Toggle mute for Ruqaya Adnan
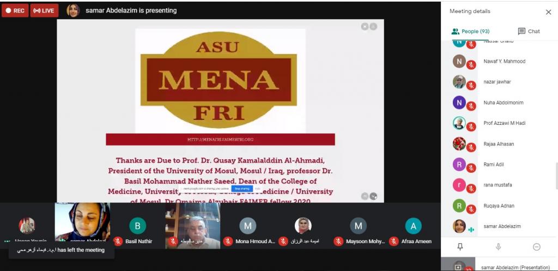Image resolution: width=558 pixels, height=271 pixels. click(471, 209)
